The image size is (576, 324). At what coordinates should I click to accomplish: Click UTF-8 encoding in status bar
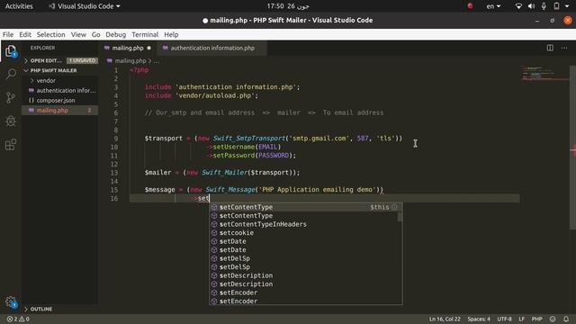click(504, 319)
